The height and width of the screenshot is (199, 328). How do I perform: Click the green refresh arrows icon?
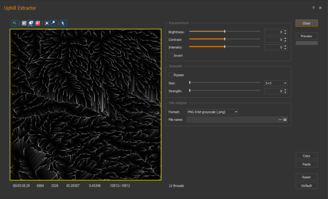pyautogui.click(x=15, y=23)
